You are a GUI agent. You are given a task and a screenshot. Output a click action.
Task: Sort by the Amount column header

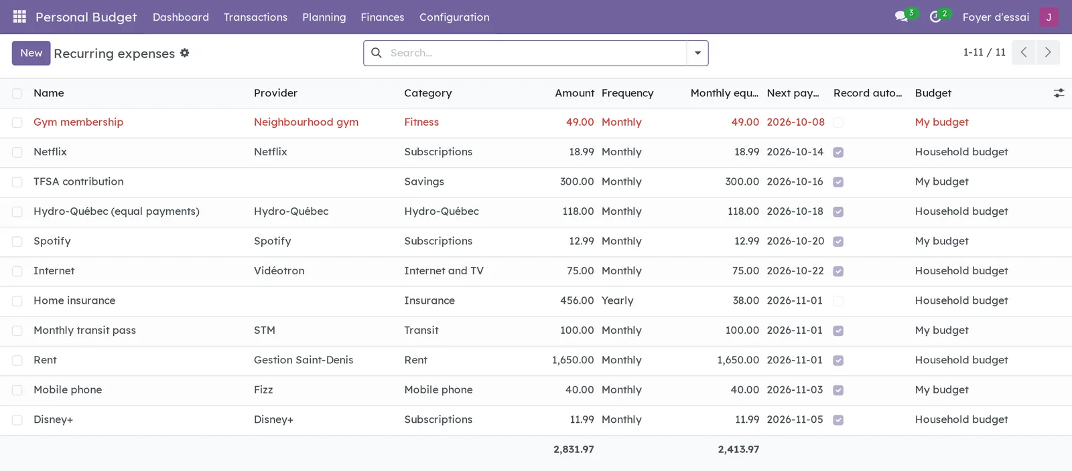click(x=574, y=93)
